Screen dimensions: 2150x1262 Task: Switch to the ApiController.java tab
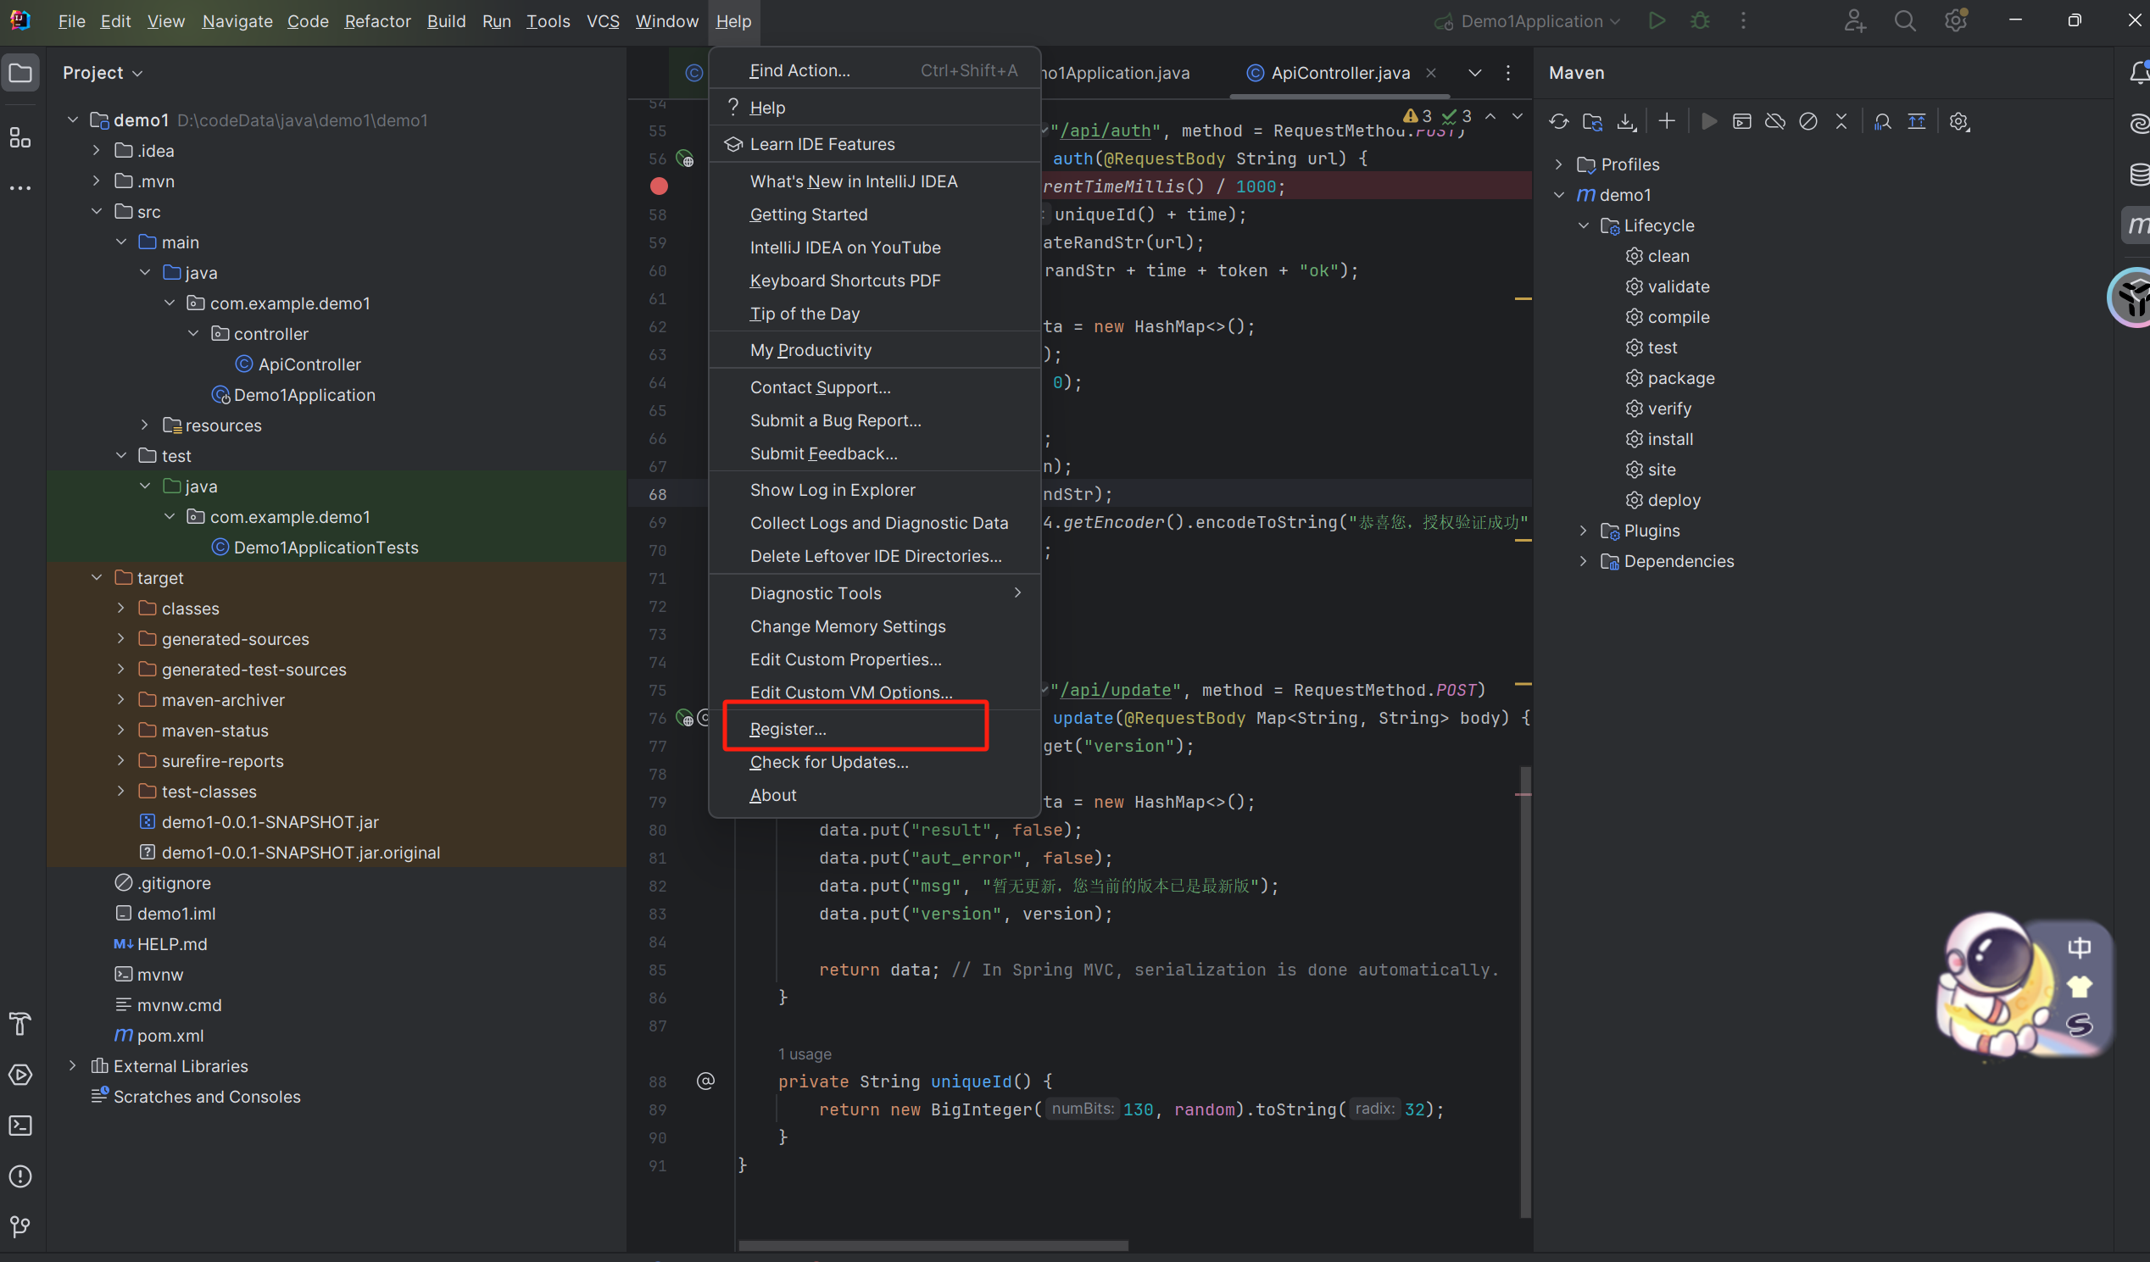click(1340, 74)
